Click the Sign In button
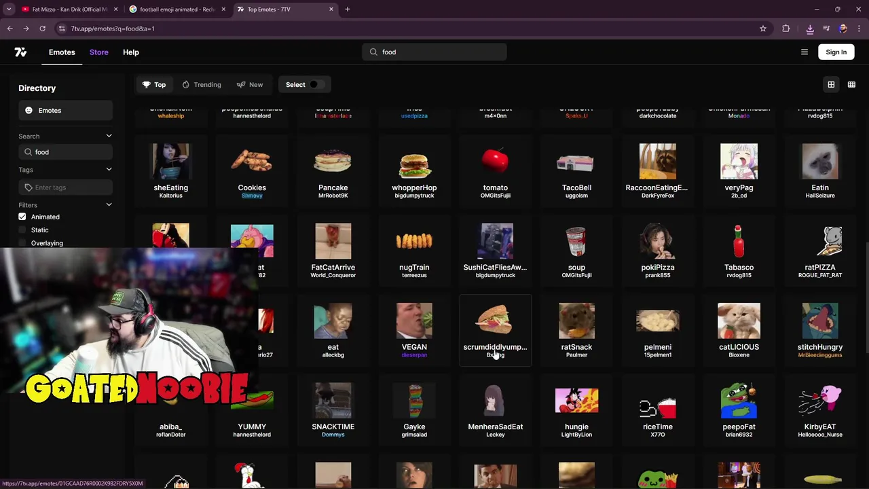Screen dimensions: 869x489 [836, 52]
